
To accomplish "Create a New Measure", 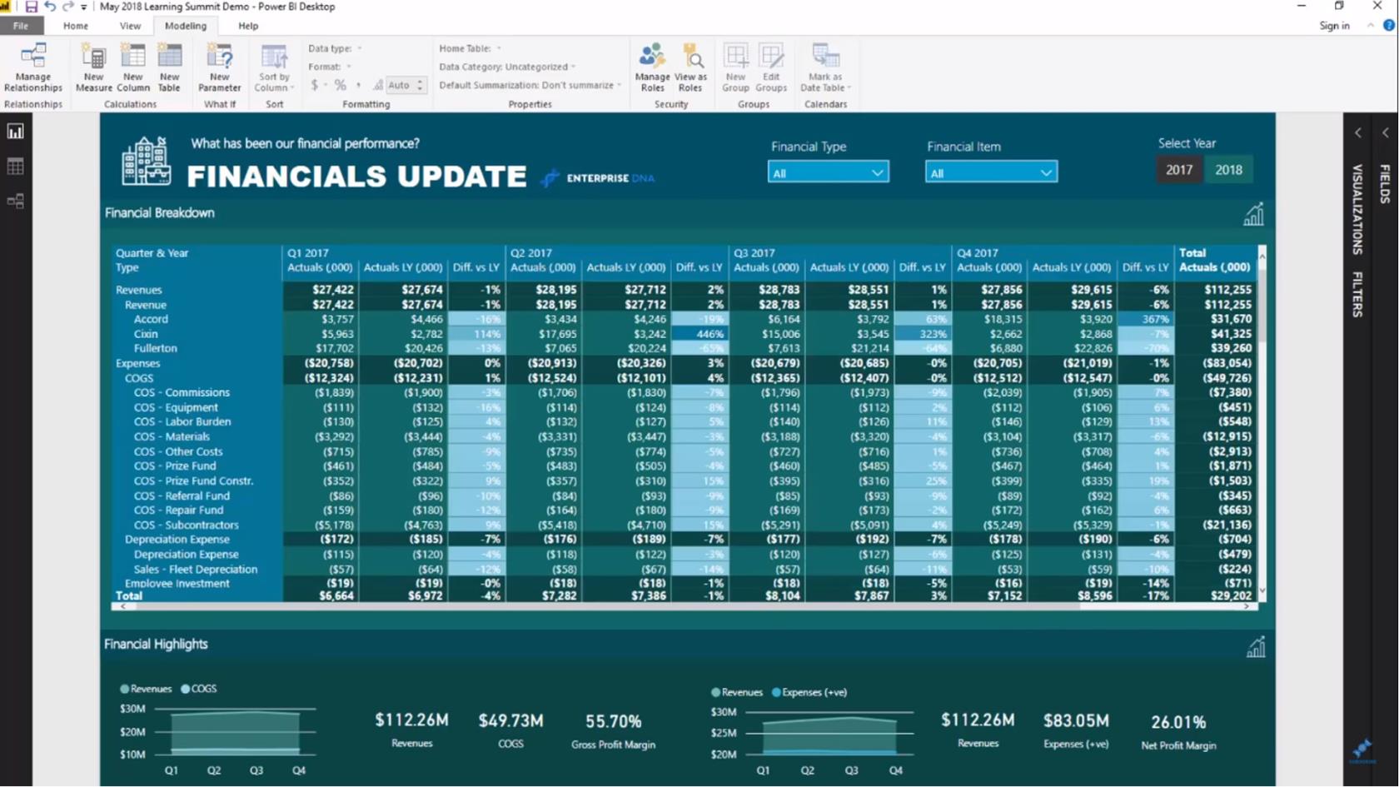I will [93, 67].
